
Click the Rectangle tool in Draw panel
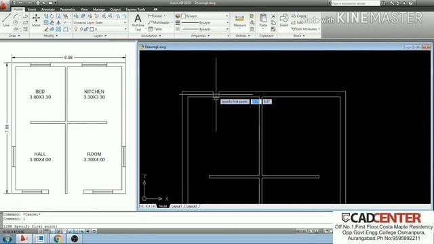pos(25,22)
